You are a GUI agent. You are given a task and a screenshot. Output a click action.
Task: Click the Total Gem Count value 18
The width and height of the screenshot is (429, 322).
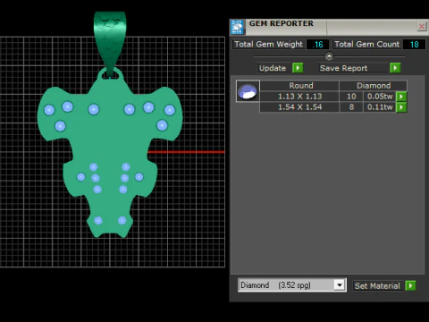[414, 45]
